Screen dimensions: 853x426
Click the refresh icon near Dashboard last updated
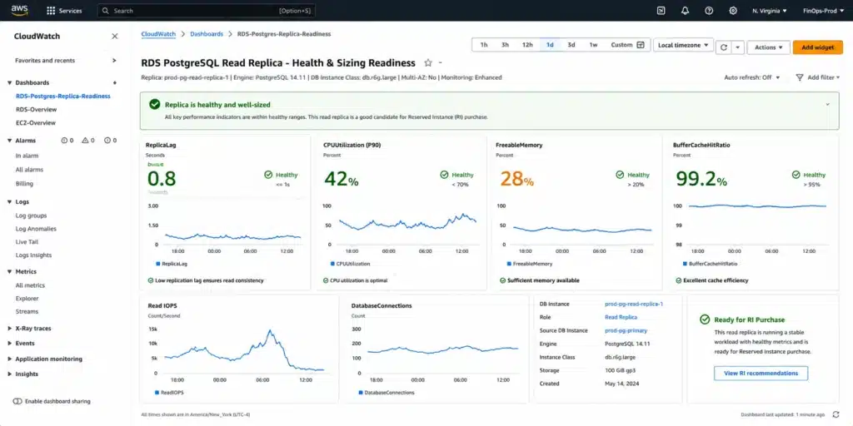click(836, 414)
